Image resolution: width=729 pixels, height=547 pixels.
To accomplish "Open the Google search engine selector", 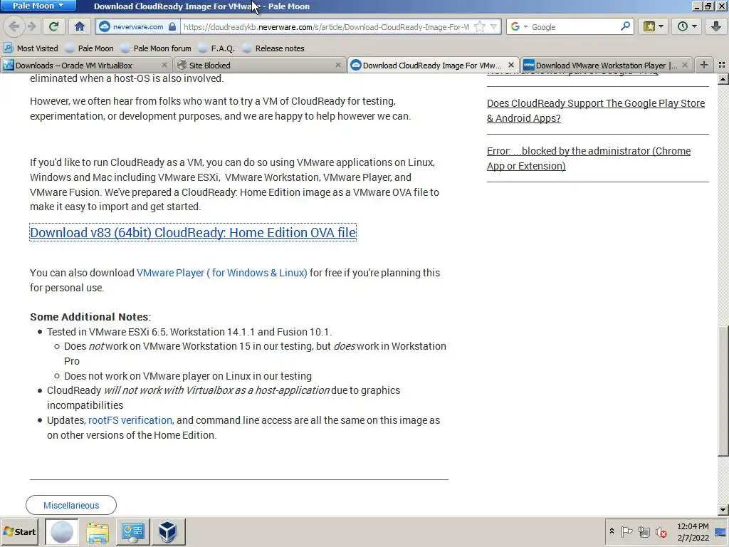I will [x=519, y=26].
